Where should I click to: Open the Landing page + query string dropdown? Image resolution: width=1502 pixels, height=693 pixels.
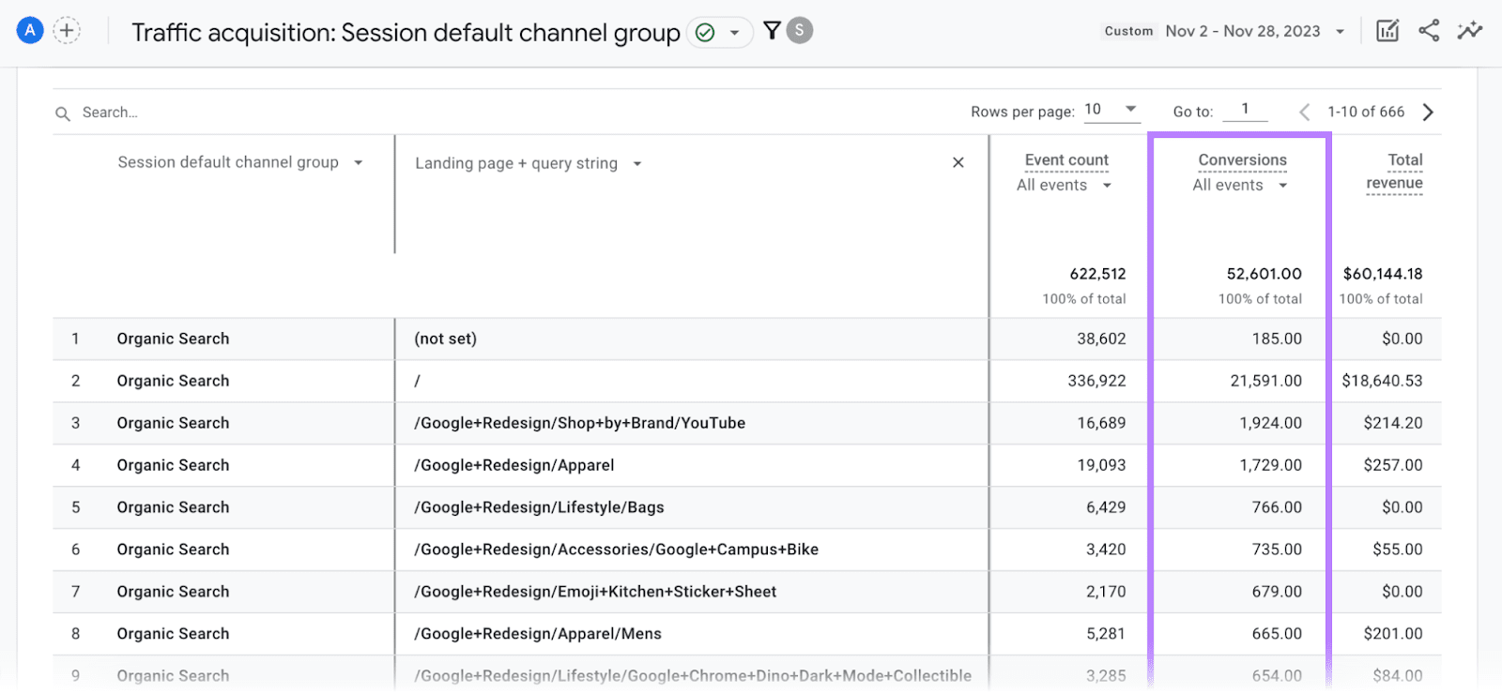coord(637,164)
